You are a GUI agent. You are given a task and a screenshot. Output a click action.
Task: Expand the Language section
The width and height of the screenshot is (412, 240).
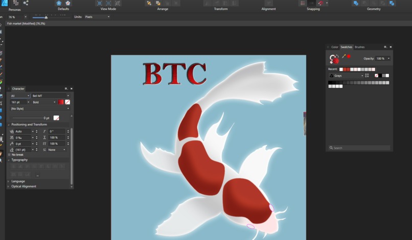(8, 181)
